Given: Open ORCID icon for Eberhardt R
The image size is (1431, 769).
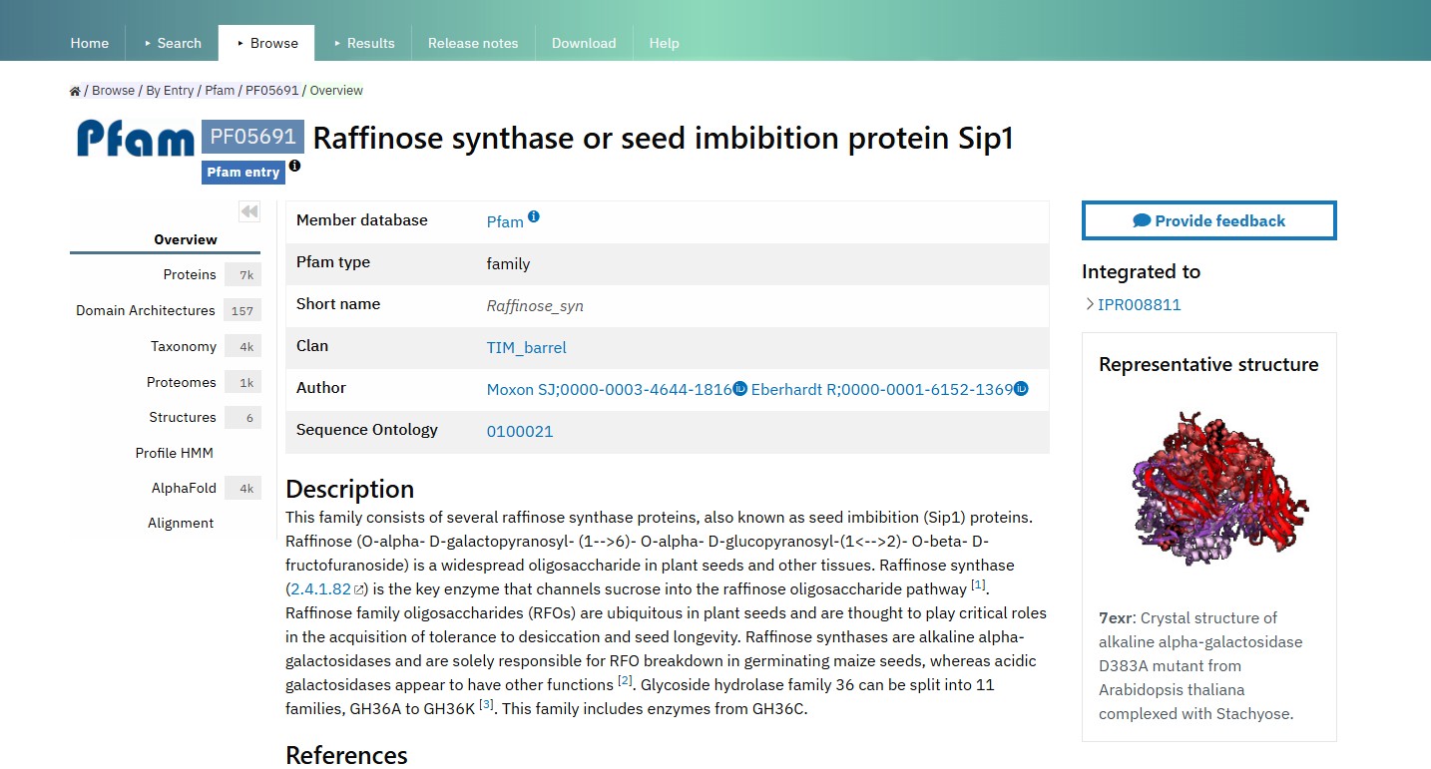Looking at the screenshot, I should [x=1021, y=389].
